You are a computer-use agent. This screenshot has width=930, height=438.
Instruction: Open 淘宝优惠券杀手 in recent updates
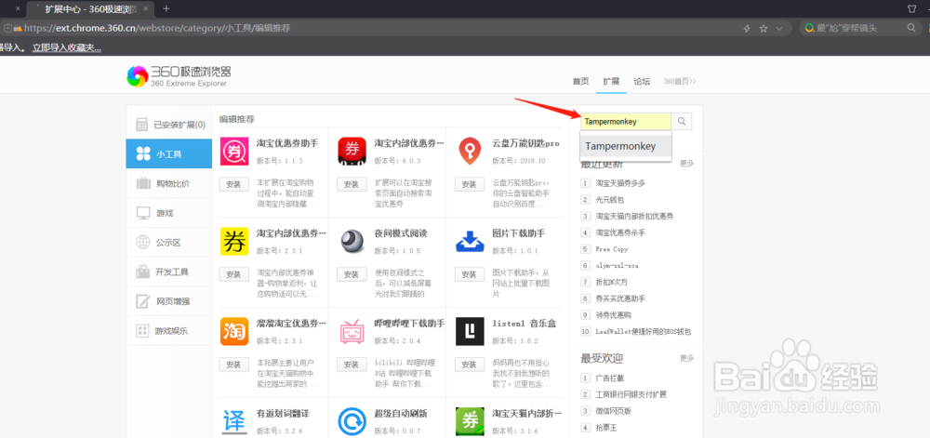click(620, 232)
